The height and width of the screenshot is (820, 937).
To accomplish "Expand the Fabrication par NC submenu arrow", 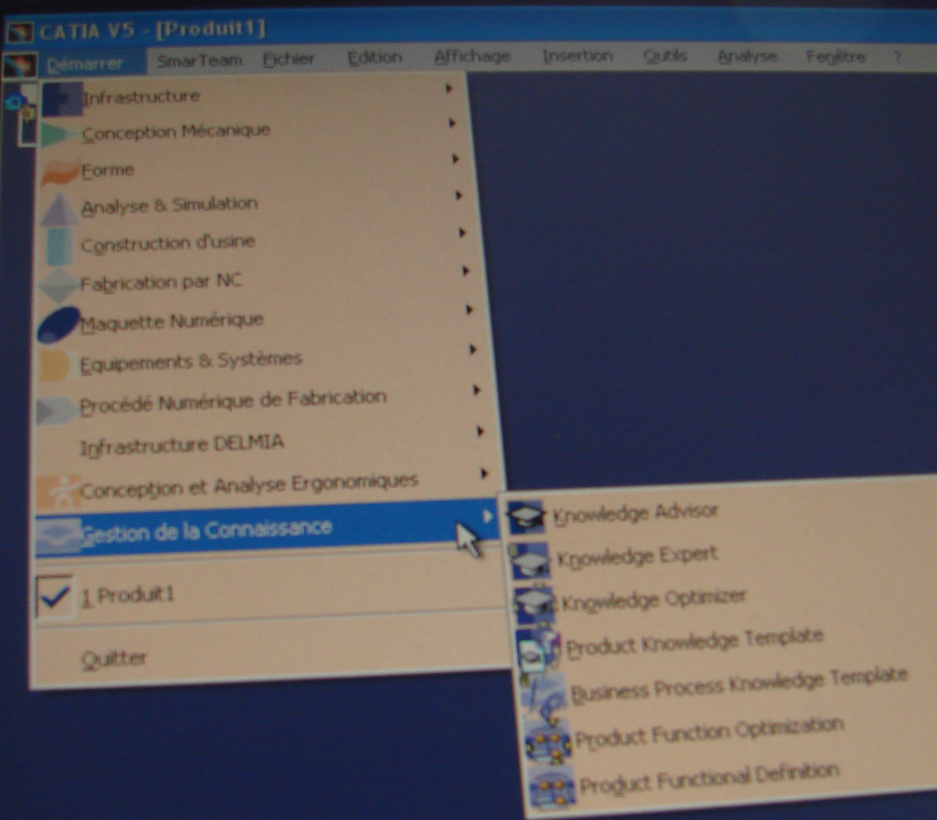I will point(465,271).
